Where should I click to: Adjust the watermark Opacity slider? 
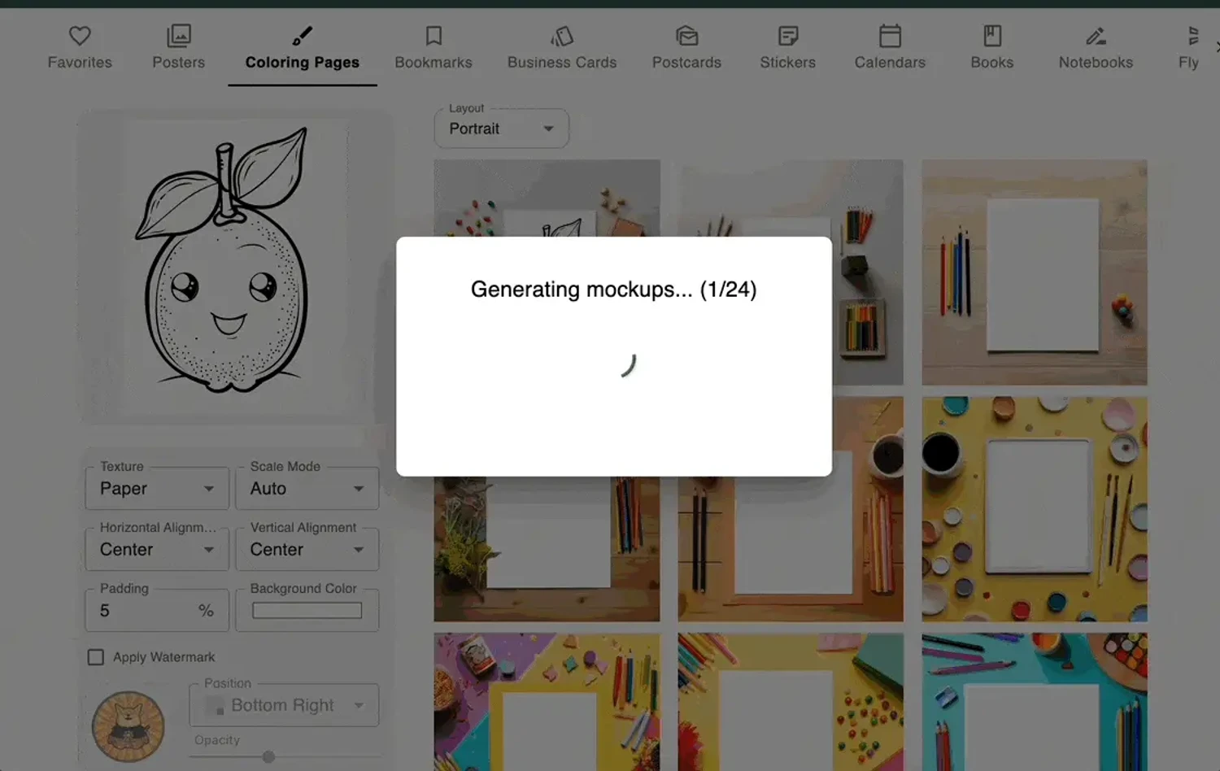pos(268,756)
